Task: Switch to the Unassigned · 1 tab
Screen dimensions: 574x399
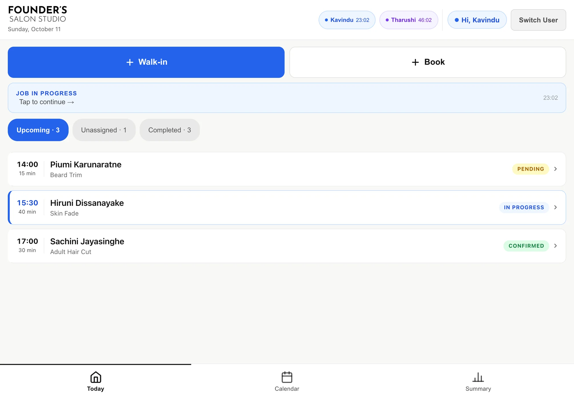Action: pyautogui.click(x=104, y=130)
